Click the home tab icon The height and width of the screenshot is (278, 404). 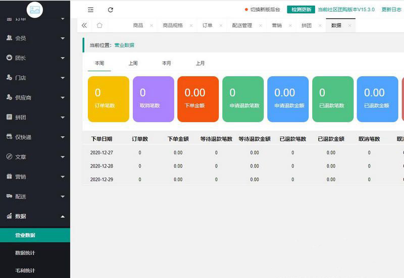(99, 25)
